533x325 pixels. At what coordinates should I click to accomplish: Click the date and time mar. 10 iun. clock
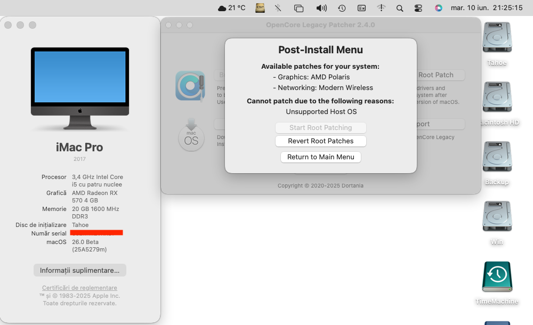click(487, 8)
